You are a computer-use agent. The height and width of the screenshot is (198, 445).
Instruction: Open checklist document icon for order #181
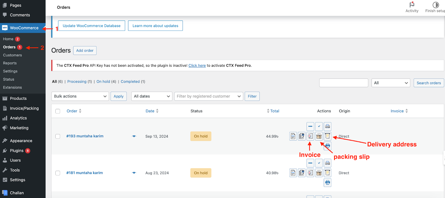pyautogui.click(x=301, y=173)
